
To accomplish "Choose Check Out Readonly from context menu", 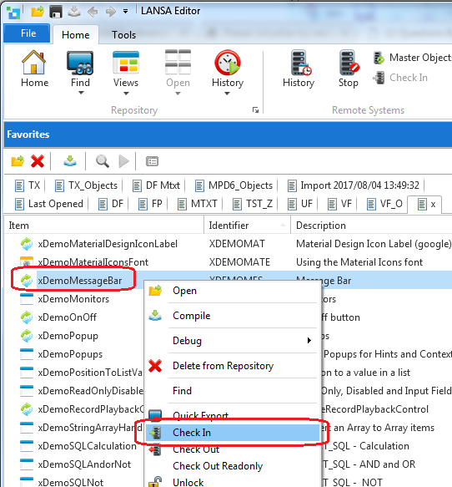I will click(233, 466).
